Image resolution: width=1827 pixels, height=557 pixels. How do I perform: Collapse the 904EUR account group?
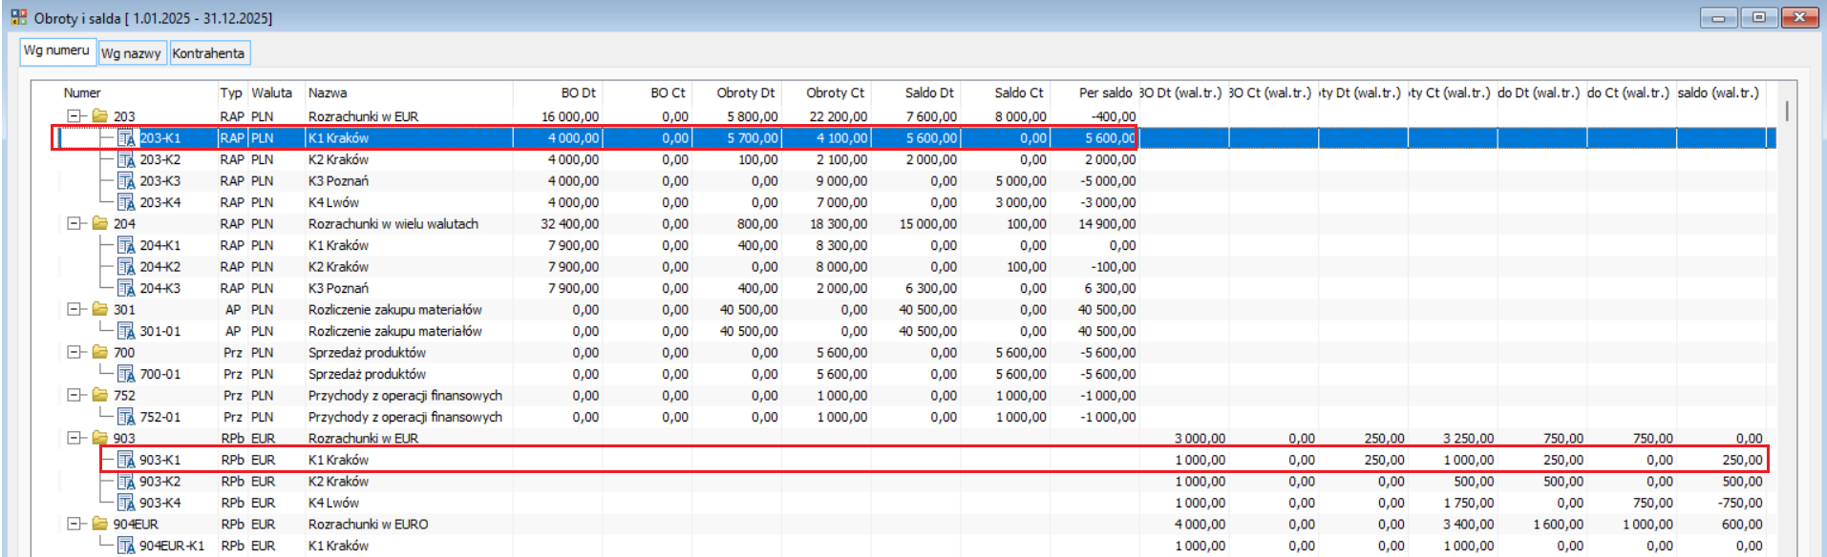click(74, 524)
